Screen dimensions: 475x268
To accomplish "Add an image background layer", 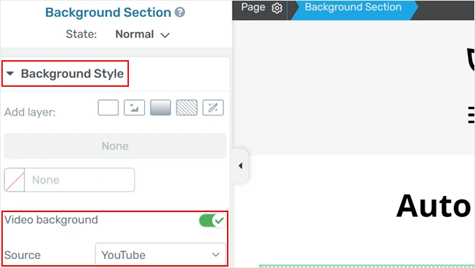I will click(135, 108).
